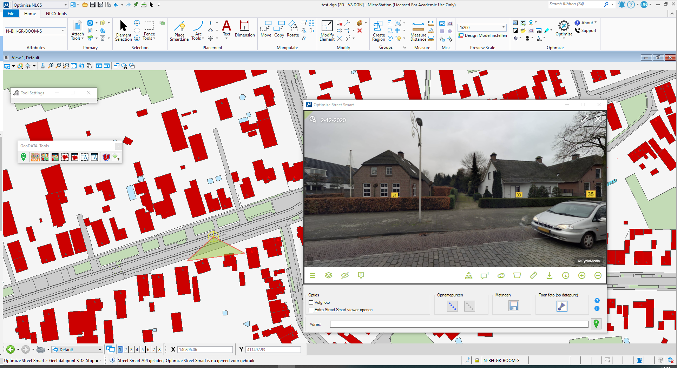Click the Optimize gear icon

pos(564,28)
